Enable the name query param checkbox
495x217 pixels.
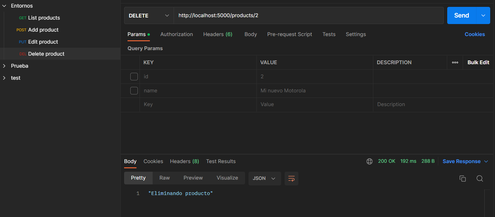134,91
